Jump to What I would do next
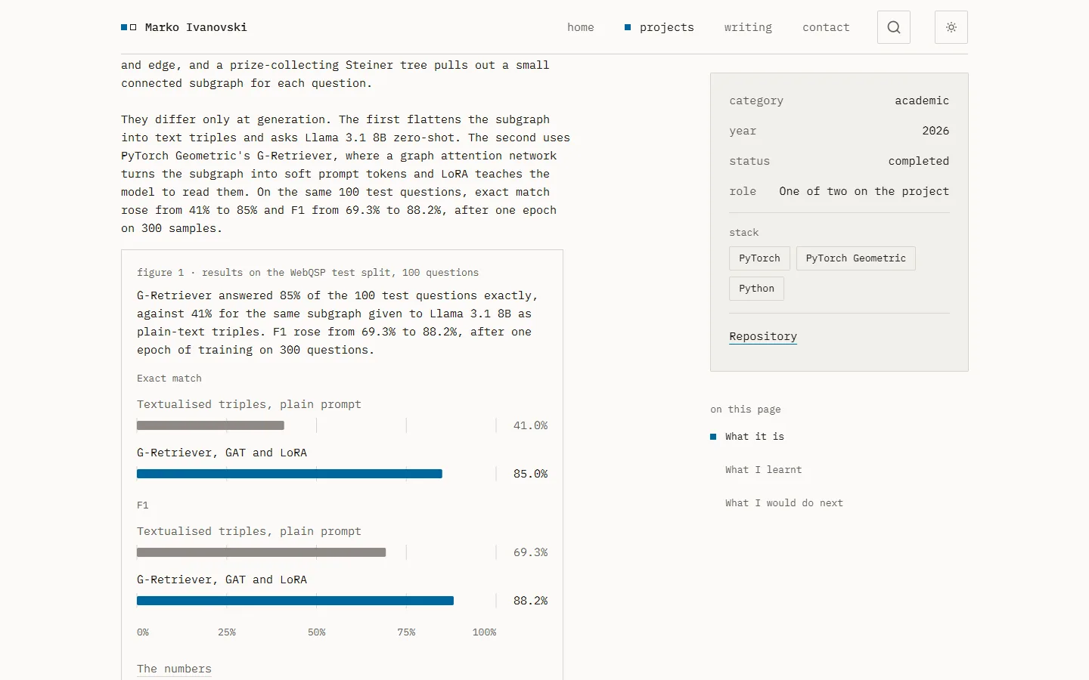Screen dimensions: 1089x680 [783, 503]
